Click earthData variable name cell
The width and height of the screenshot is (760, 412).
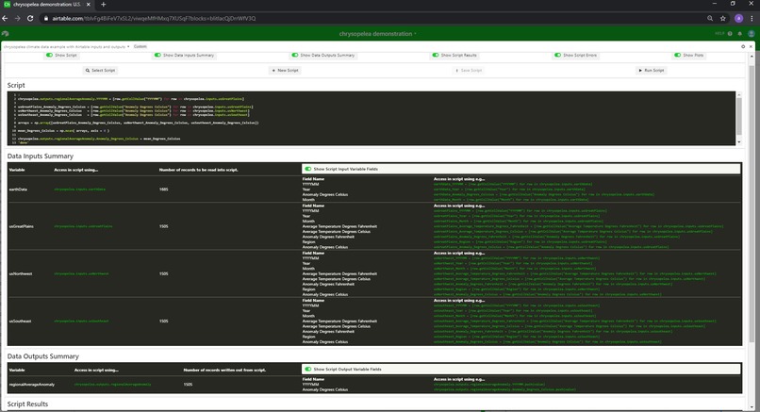(18, 190)
